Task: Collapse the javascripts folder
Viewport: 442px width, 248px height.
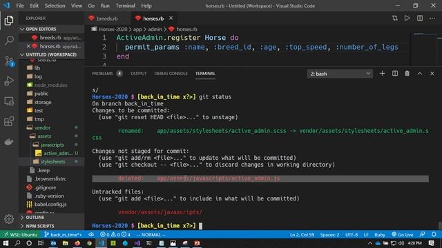Action: pos(52,145)
